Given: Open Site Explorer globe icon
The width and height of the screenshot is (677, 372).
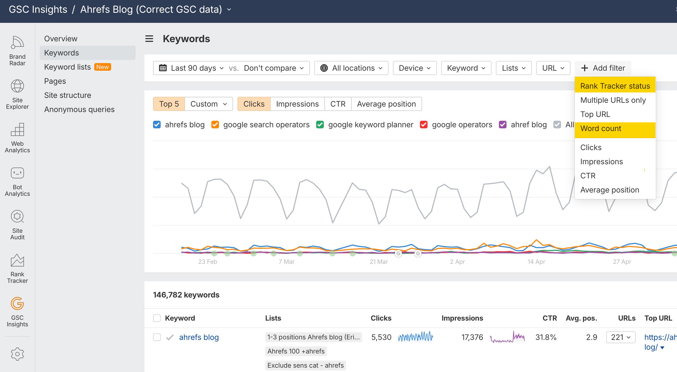Looking at the screenshot, I should (x=17, y=86).
